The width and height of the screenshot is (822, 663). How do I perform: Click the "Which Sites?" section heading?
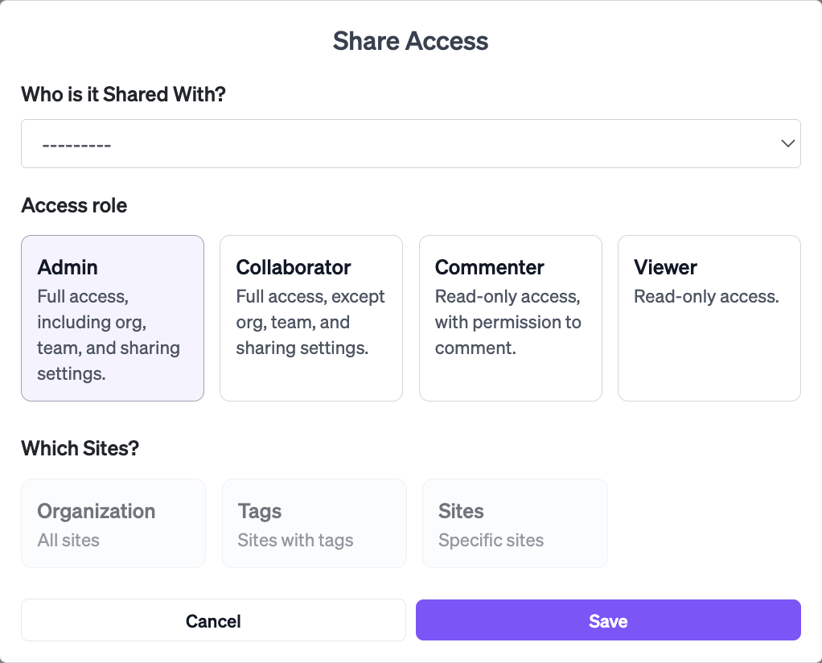pyautogui.click(x=80, y=448)
